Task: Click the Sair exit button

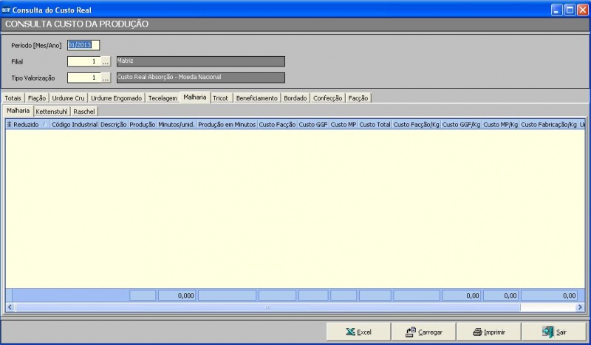Action: click(553, 332)
